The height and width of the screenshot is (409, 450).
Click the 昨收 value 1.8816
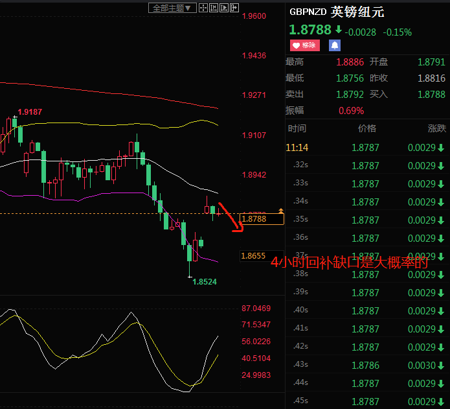431,78
